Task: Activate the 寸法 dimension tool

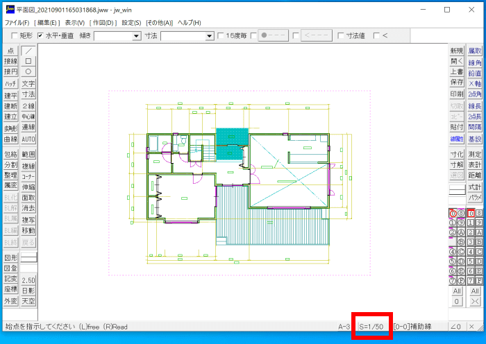Action: (28, 94)
